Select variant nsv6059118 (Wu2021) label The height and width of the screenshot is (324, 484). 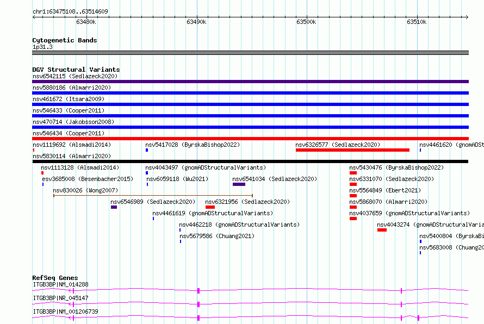tap(177, 179)
